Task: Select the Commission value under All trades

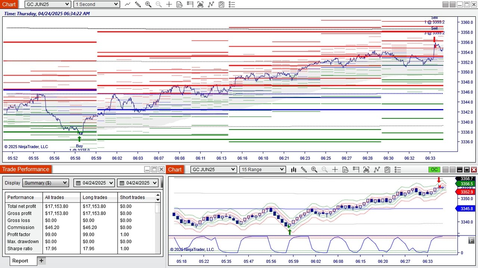Action: pyautogui.click(x=52, y=227)
